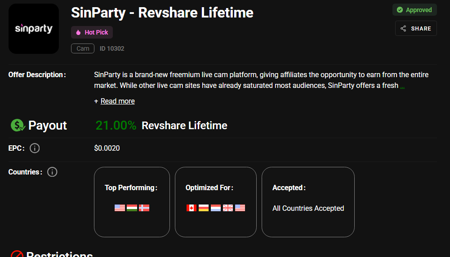The height and width of the screenshot is (257, 450).
Task: Click the UK flag under Optimized For
Action: [228, 208]
